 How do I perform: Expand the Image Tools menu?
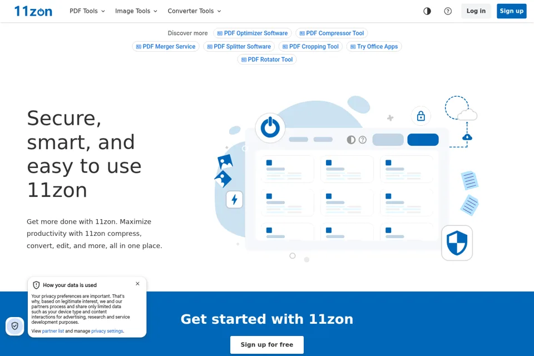136,11
